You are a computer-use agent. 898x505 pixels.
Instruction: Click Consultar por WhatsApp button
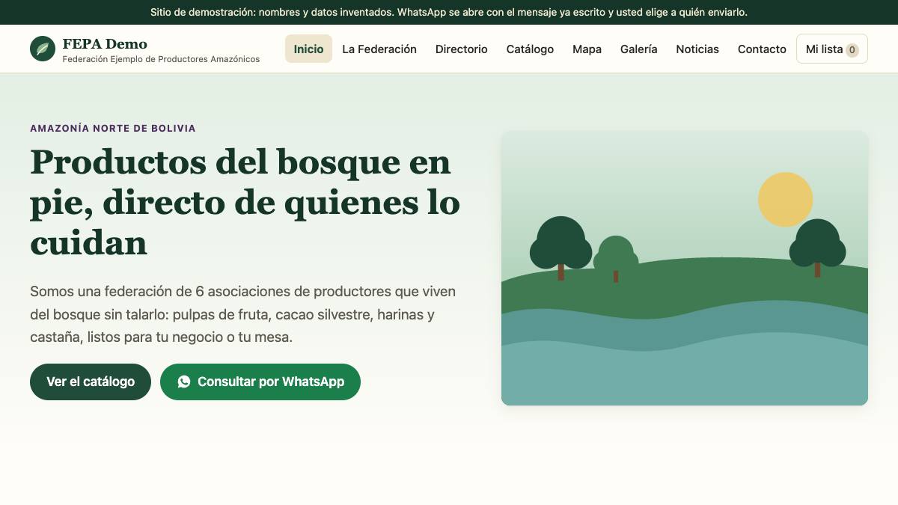click(x=260, y=382)
